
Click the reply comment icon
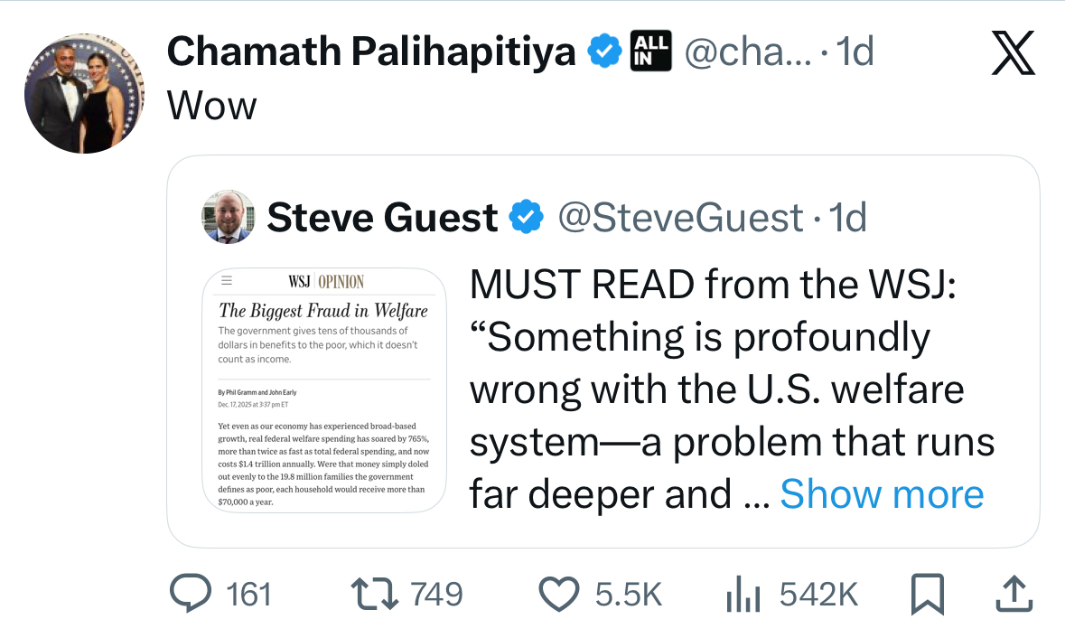pos(189,594)
